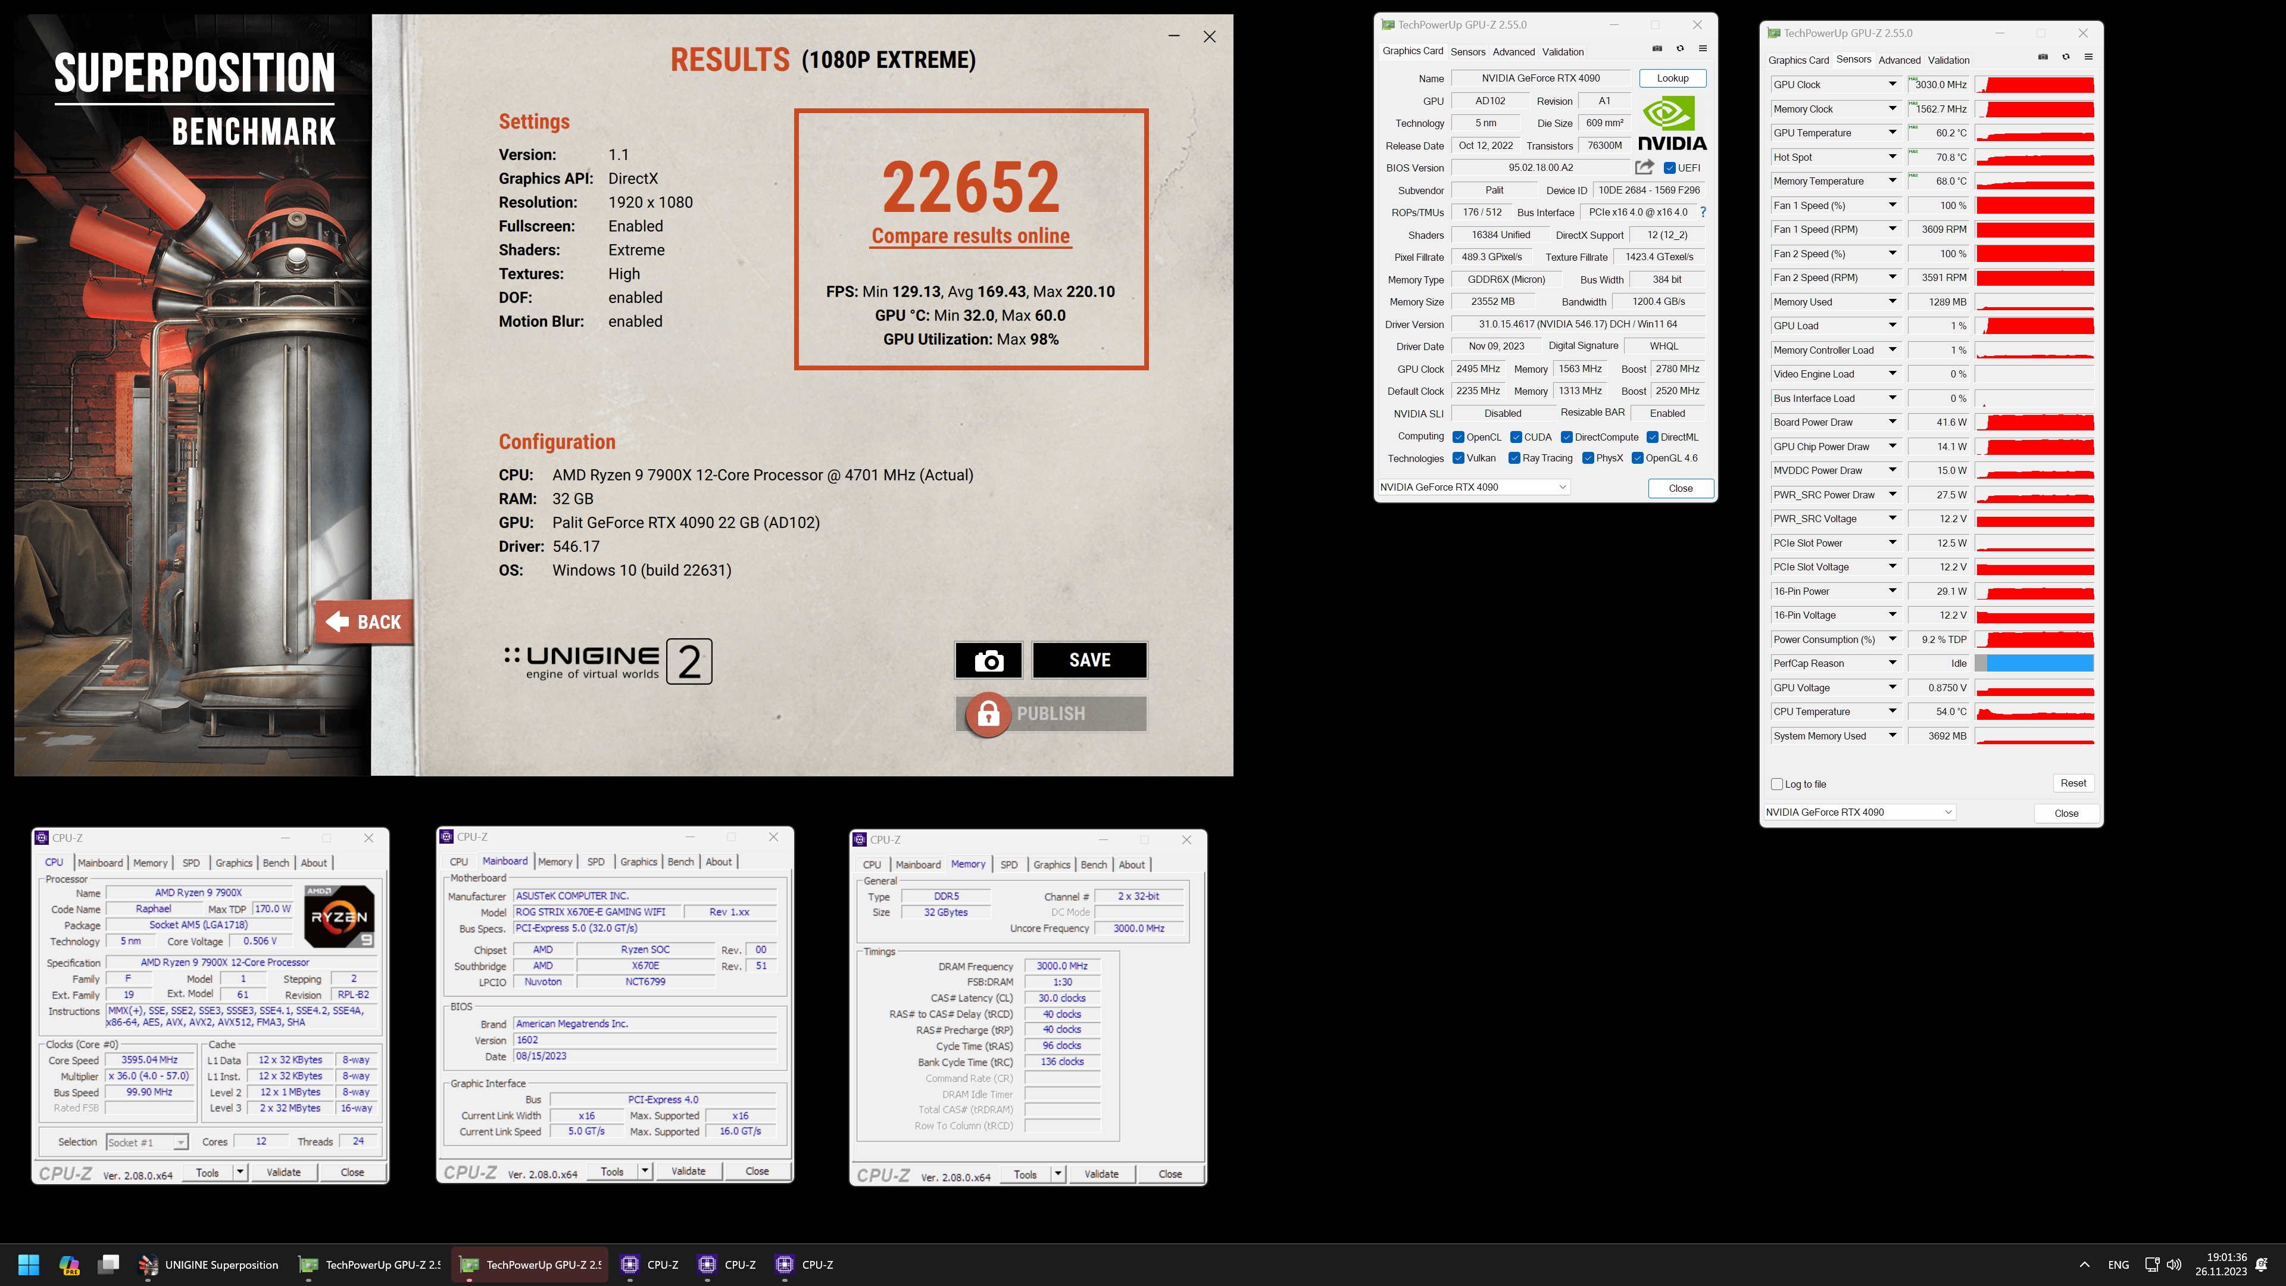This screenshot has height=1286, width=2286.
Task: Click the GPU Temperature sensor graph
Action: 2035,133
